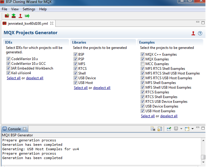Screen dimensions: 206x167
Task: Uncheck CodeWarrior 10.x GCC
Action: (8, 64)
